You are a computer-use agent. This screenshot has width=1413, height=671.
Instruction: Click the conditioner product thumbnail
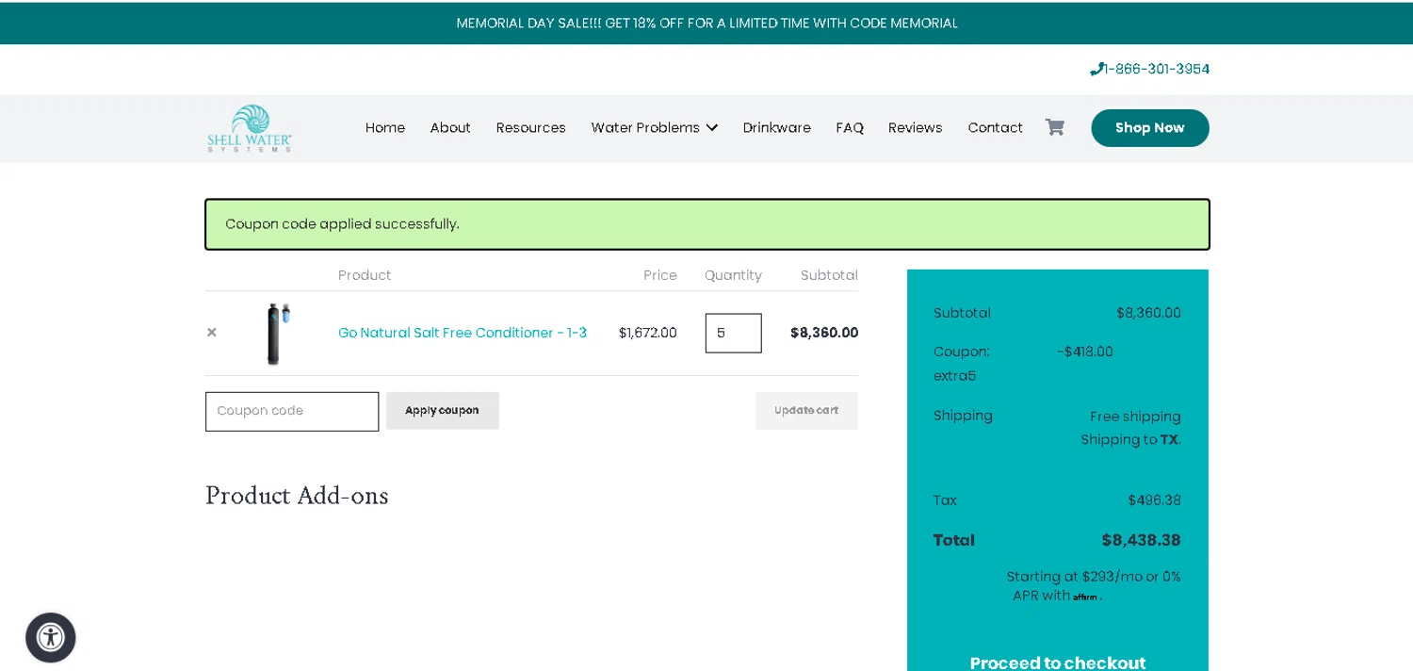278,333
